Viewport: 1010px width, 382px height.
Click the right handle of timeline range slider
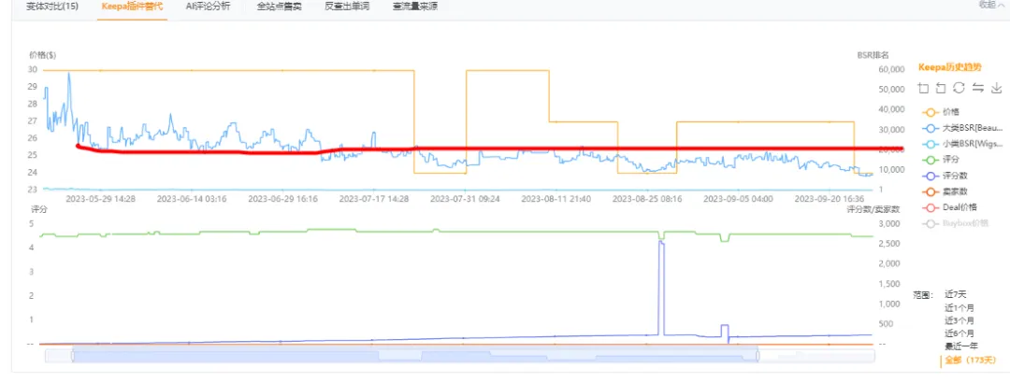coord(758,355)
